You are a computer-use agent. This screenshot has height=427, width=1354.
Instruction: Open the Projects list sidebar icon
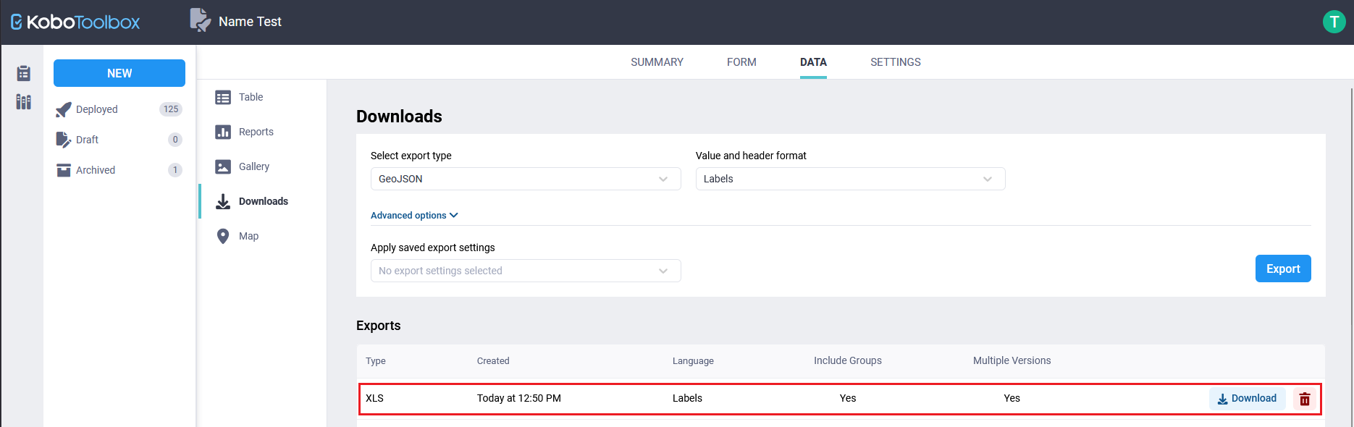(x=24, y=73)
